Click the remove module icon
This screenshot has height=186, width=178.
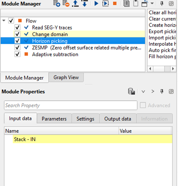pos(66,3)
